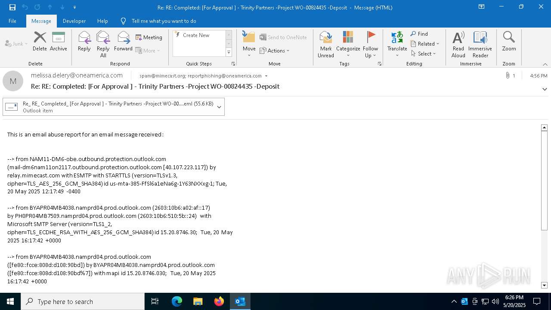
Task: Go to next item down arrow
Action: pos(62,7)
